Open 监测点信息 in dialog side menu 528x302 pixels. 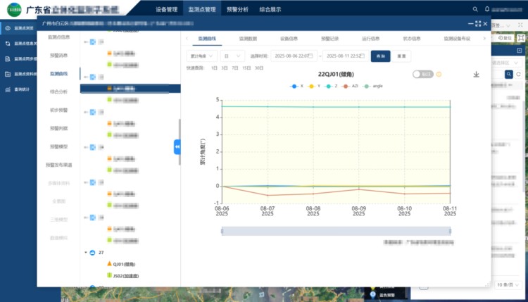58,37
